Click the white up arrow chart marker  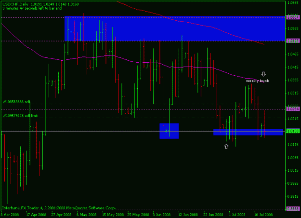pyautogui.click(x=226, y=147)
